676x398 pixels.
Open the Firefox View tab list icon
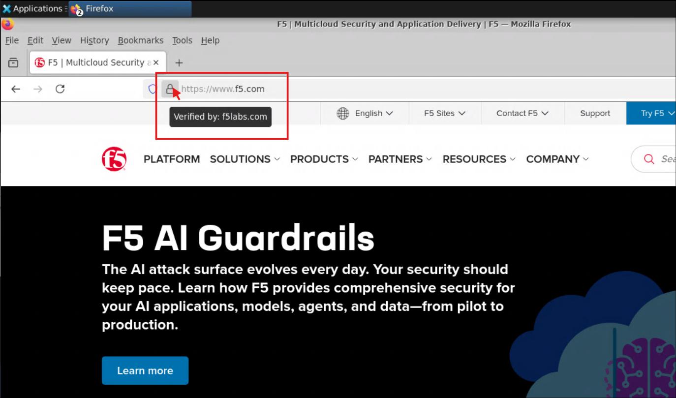pyautogui.click(x=13, y=62)
